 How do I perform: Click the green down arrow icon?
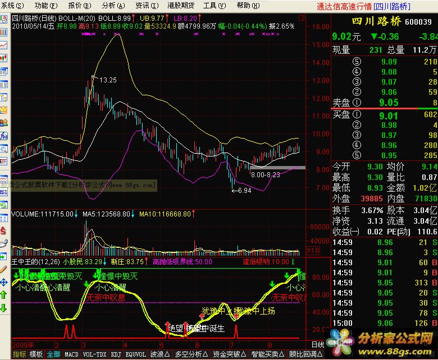pyautogui.click(x=3, y=308)
